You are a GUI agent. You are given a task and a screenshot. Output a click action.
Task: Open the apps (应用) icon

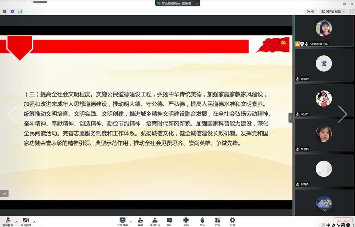218,221
